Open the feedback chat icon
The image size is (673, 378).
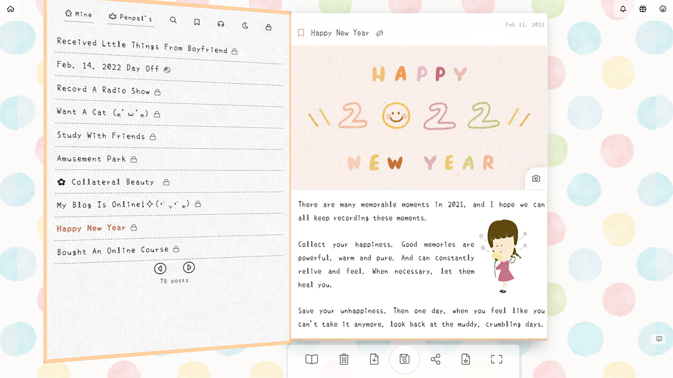[659, 338]
